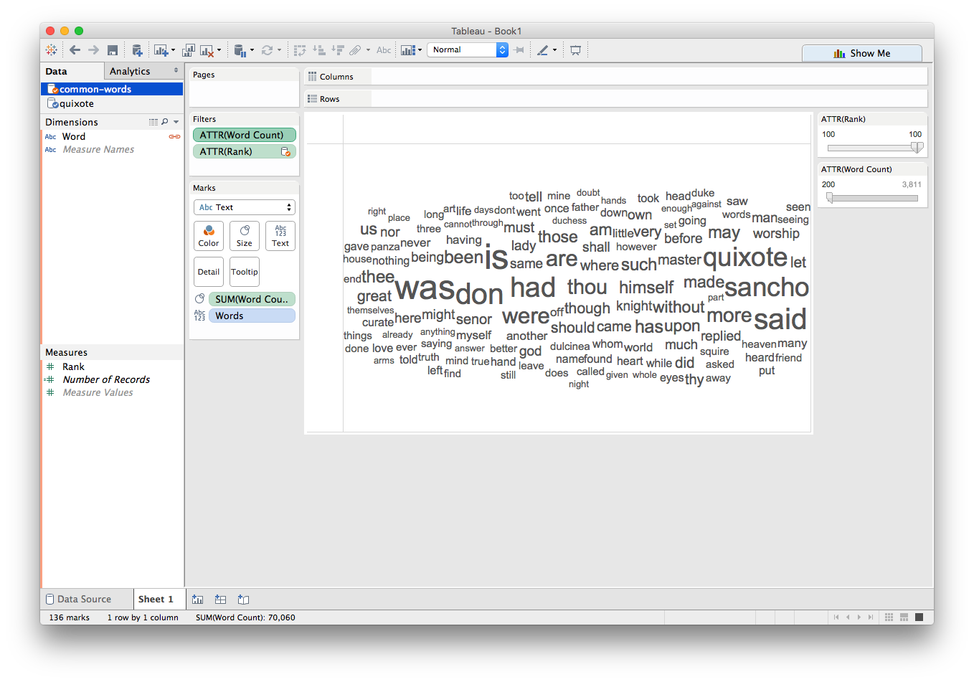The width and height of the screenshot is (974, 682).
Task: Open the refresh dropdown arrow
Action: (x=279, y=50)
